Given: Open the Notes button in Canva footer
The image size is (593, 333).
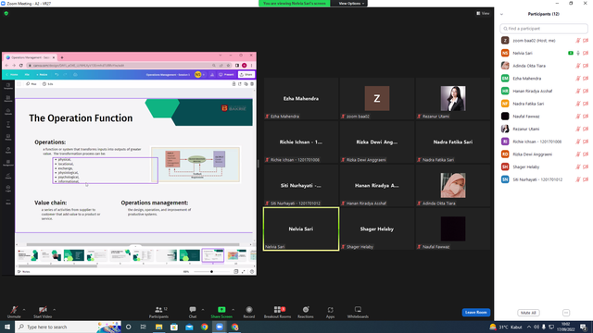Looking at the screenshot, I should [x=24, y=271].
